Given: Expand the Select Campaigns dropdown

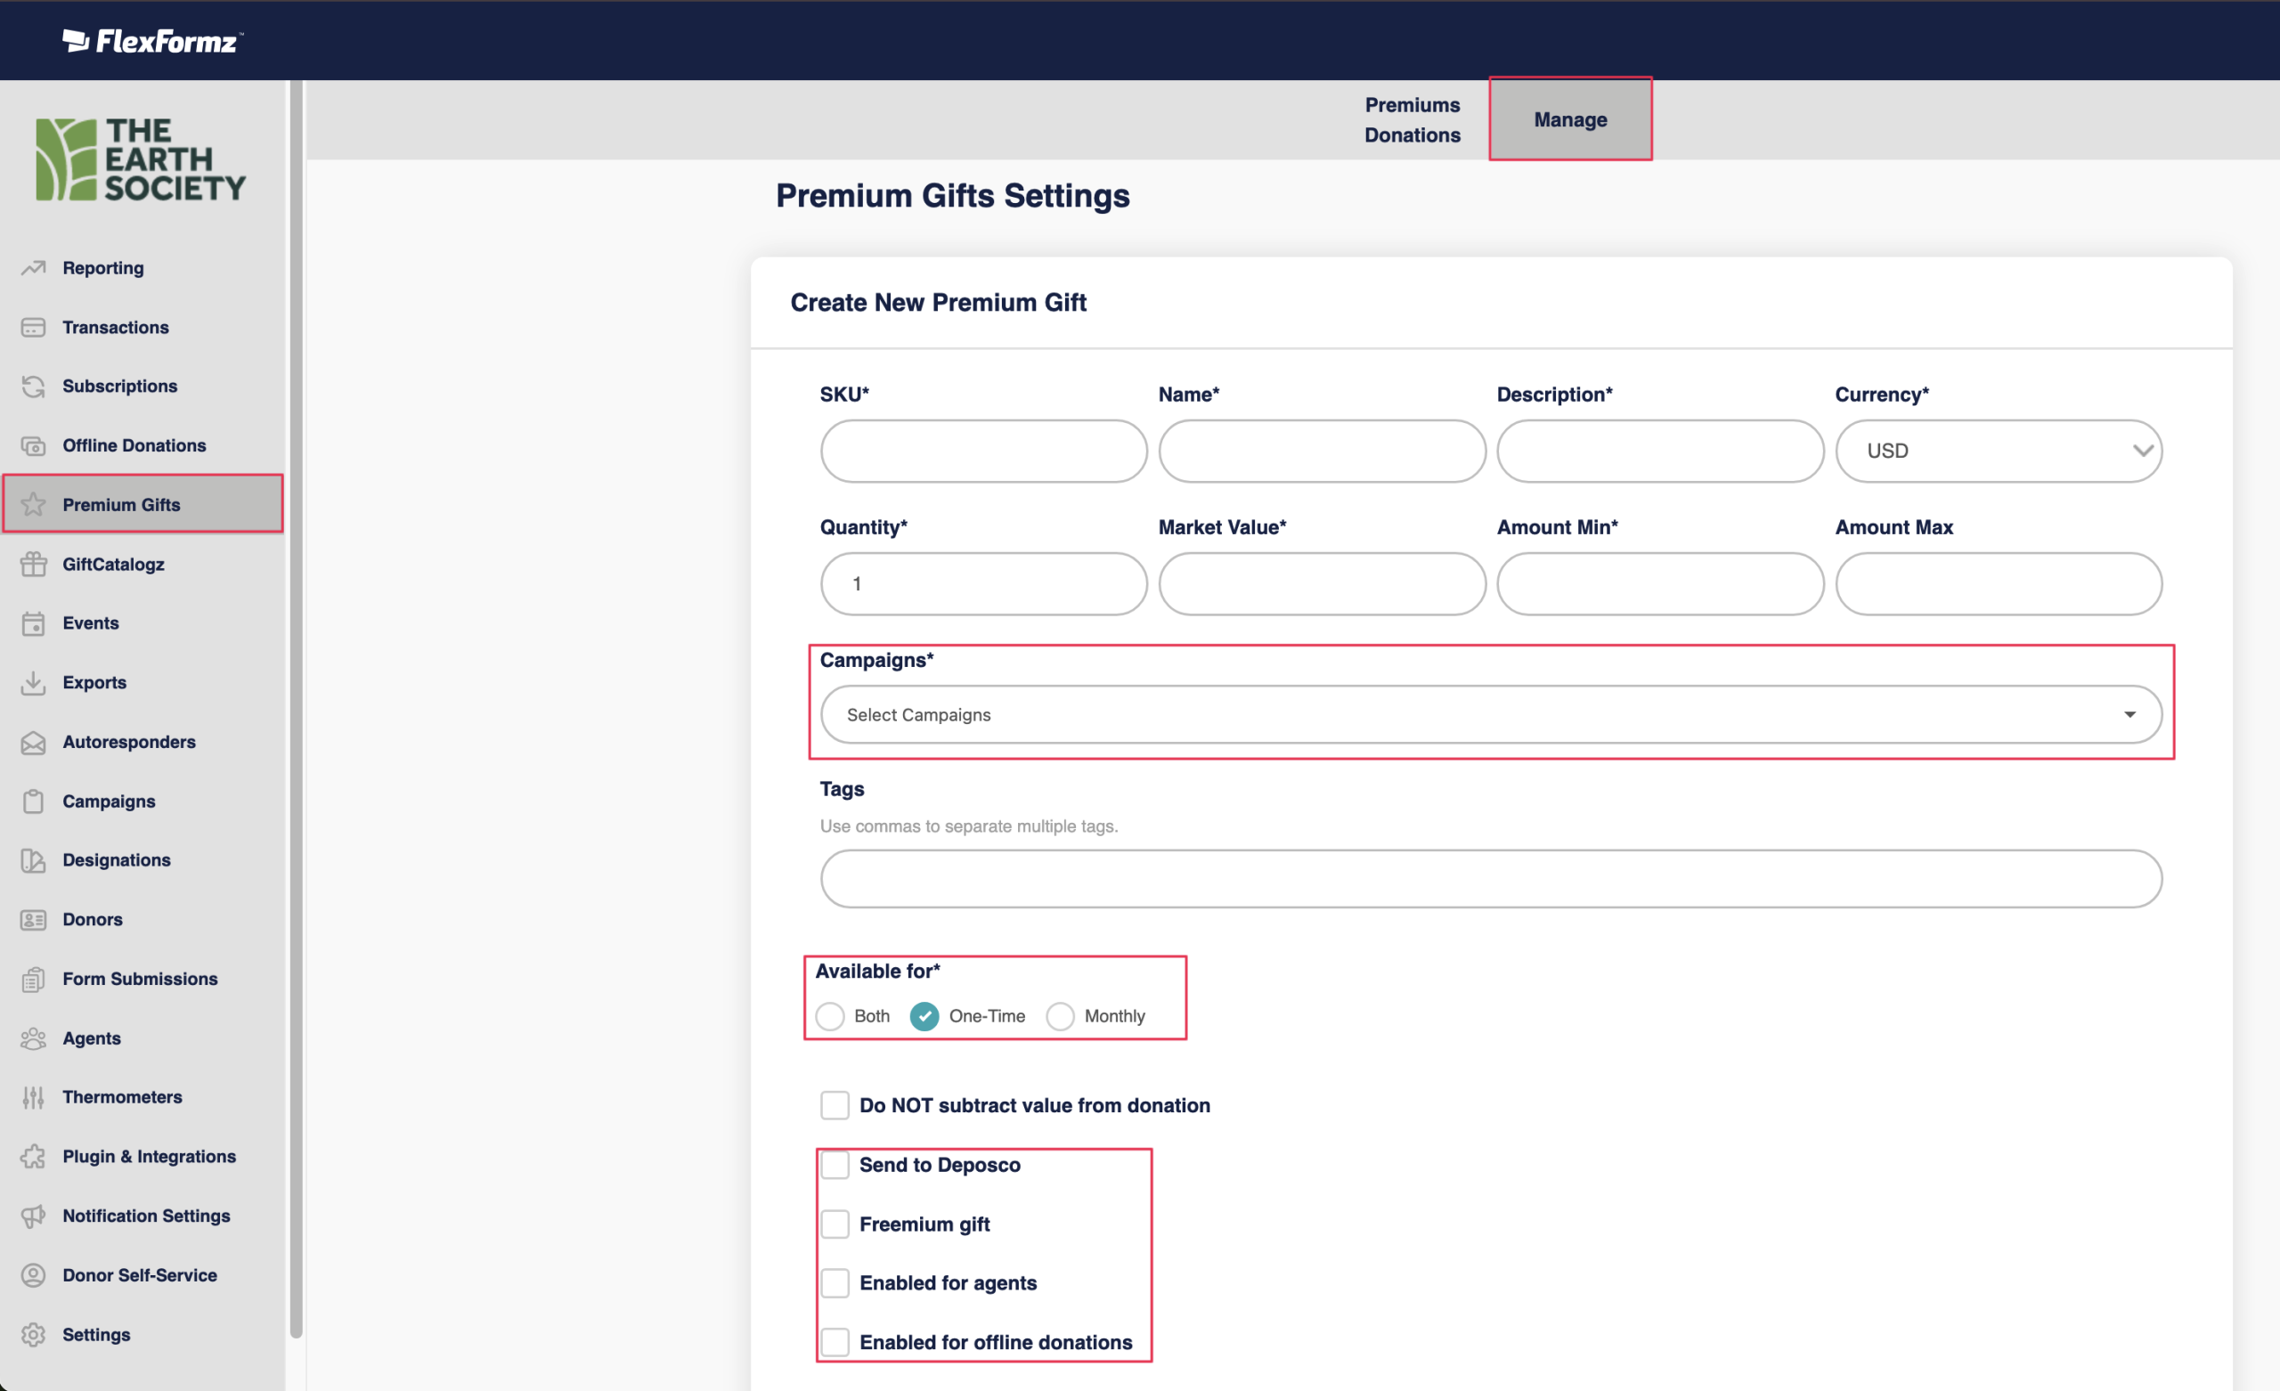Looking at the screenshot, I should (x=1491, y=714).
